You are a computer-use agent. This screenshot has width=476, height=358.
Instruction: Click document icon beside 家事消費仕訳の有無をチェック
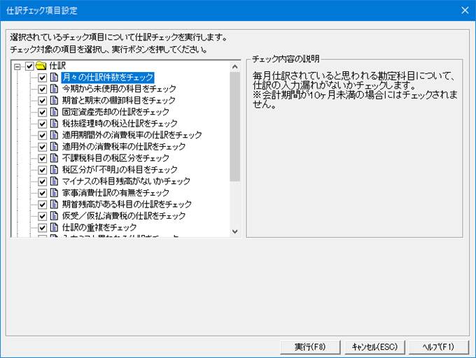(54, 193)
